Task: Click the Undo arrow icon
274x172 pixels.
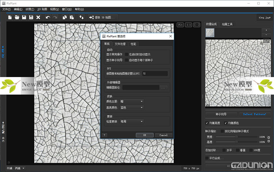Action: tap(48, 17)
